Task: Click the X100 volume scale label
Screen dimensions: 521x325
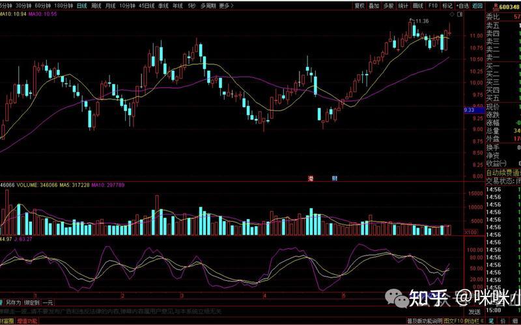Action: [471, 232]
